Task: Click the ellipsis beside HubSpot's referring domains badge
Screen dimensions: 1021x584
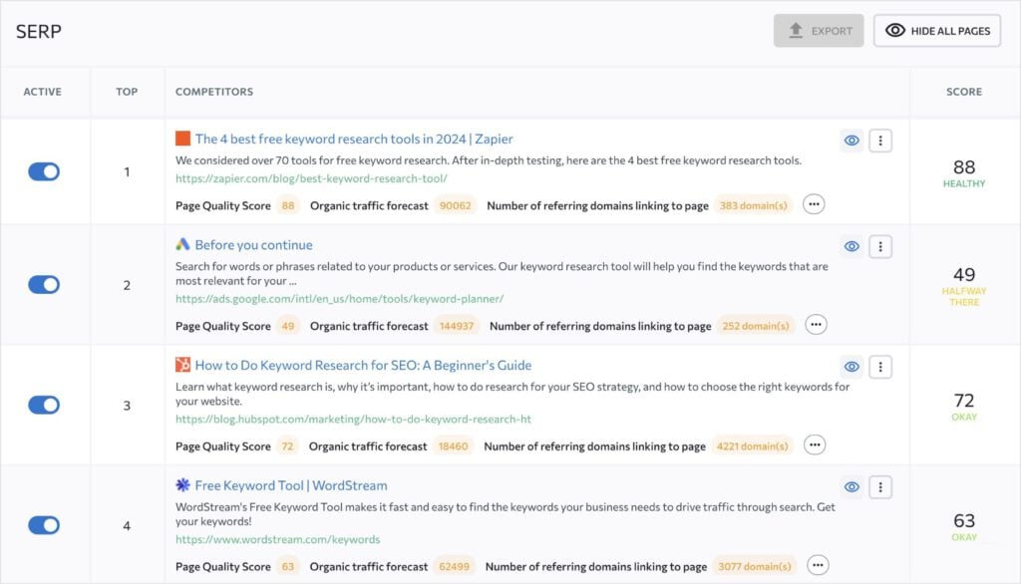Action: coord(814,445)
